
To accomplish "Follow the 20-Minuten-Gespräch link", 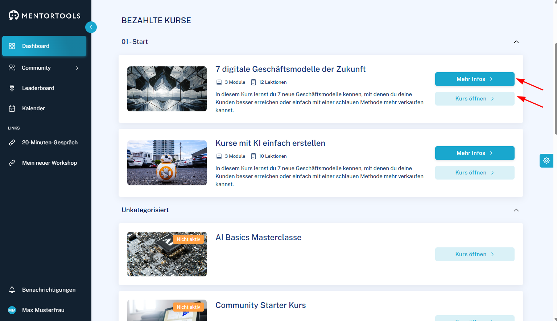I will tap(44, 143).
